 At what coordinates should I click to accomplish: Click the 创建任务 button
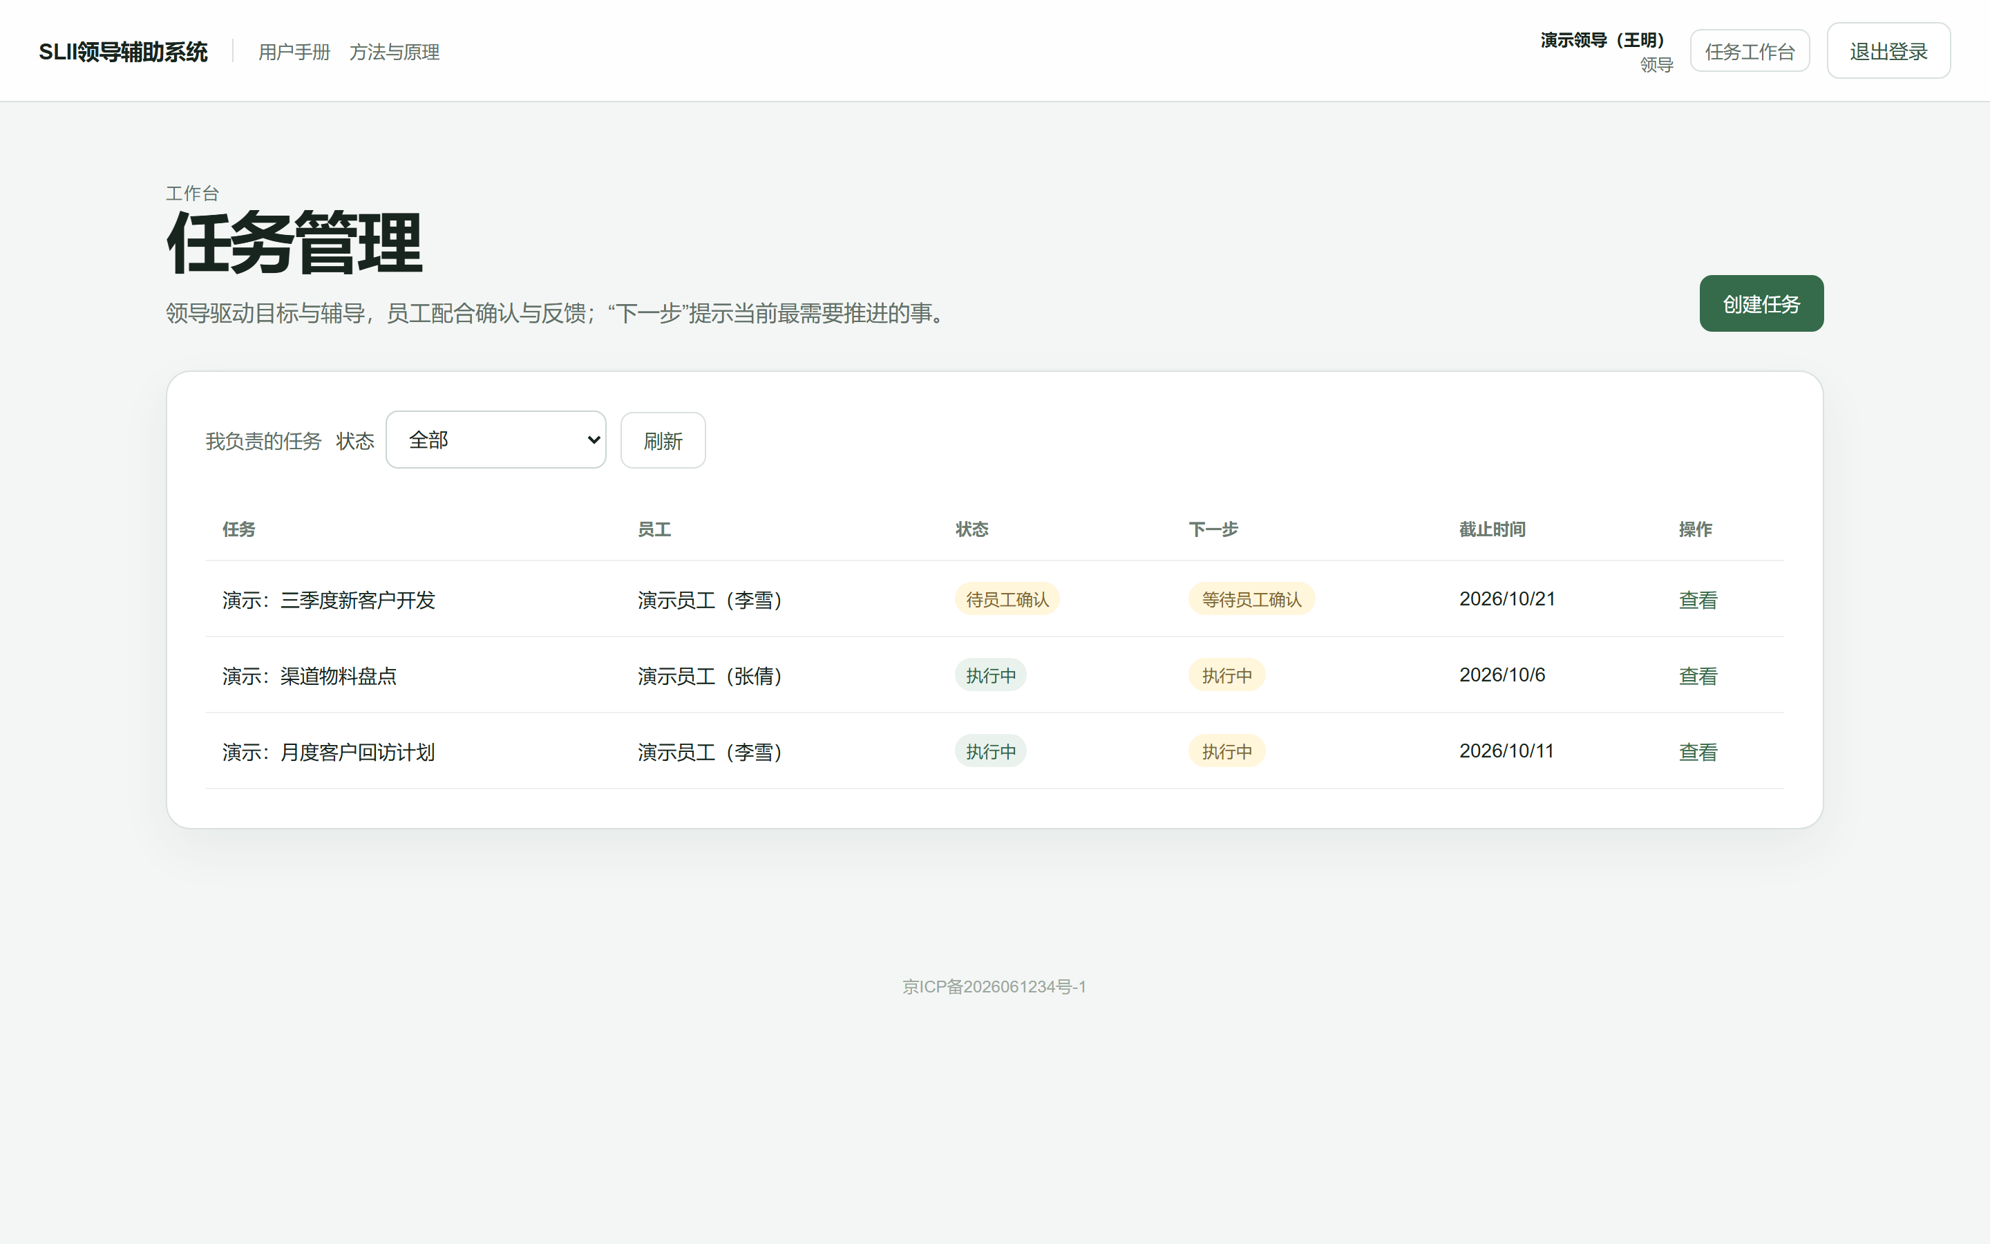pyautogui.click(x=1761, y=303)
